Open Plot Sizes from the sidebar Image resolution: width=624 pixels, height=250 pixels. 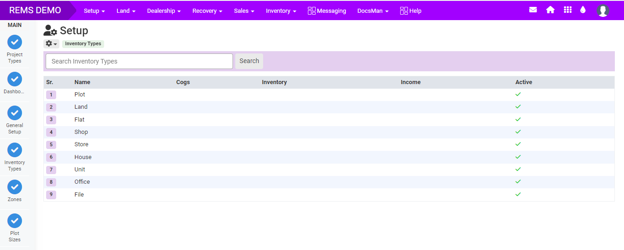(15, 221)
